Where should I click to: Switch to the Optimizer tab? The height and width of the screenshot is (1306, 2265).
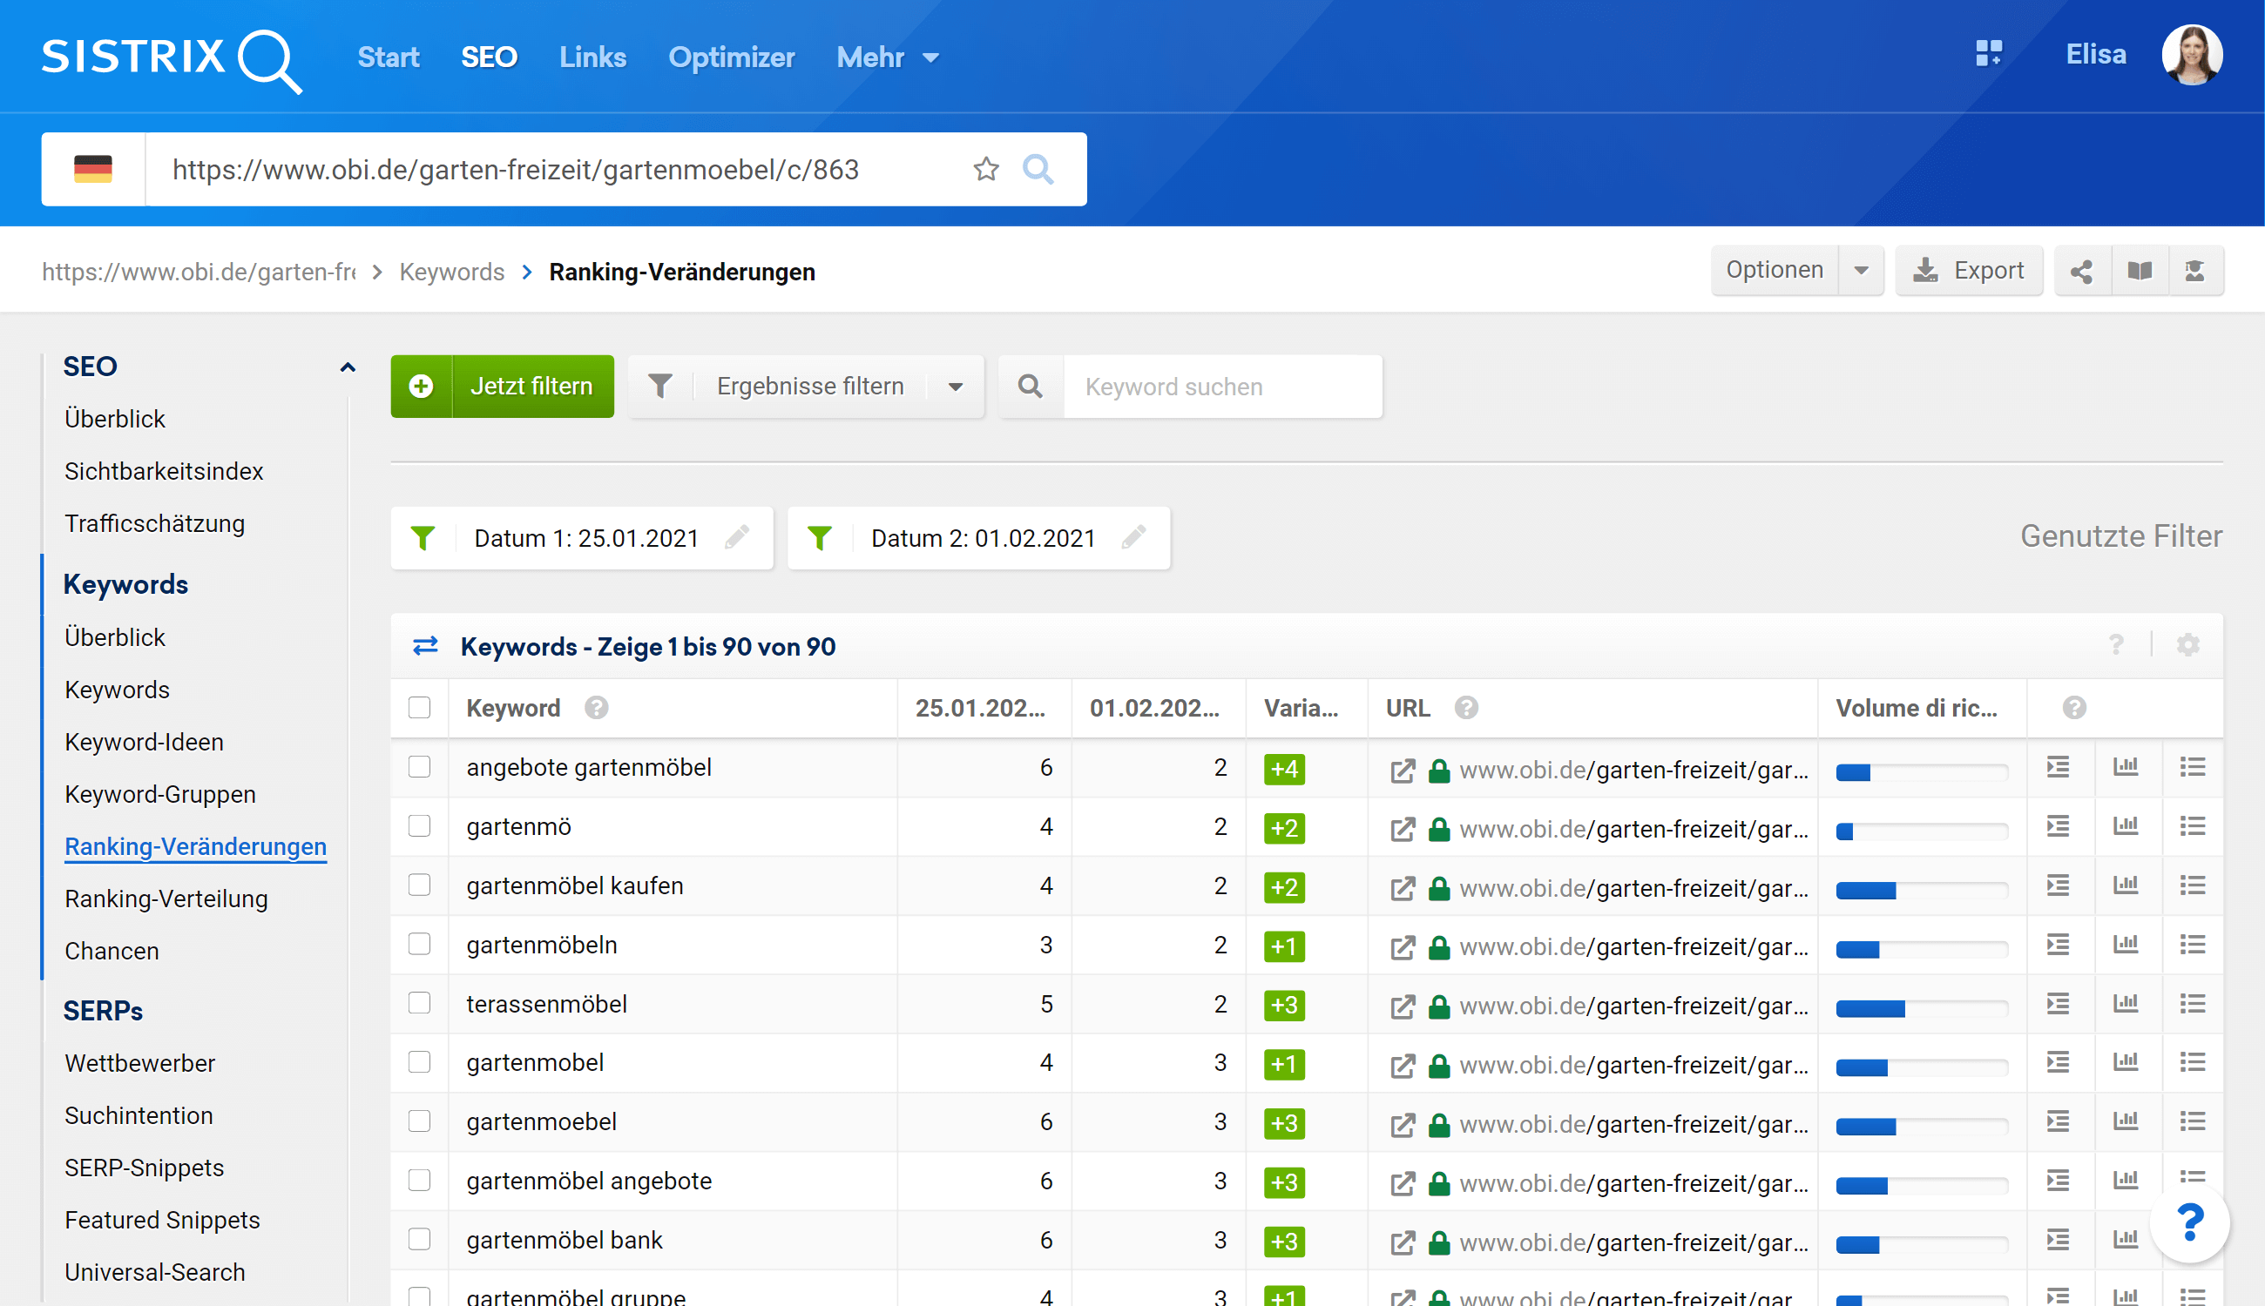tap(731, 57)
